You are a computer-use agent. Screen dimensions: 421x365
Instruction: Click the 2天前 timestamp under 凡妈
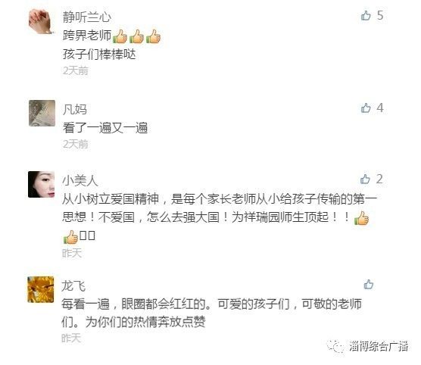tap(75, 144)
